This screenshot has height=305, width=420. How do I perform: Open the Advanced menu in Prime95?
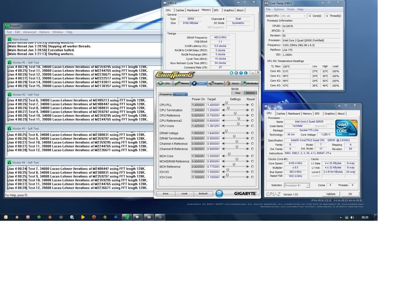point(29,32)
